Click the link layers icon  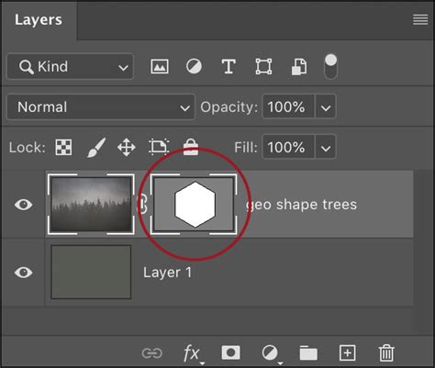151,353
